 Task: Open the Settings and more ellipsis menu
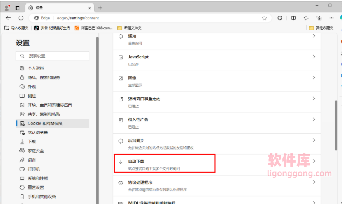point(331,18)
